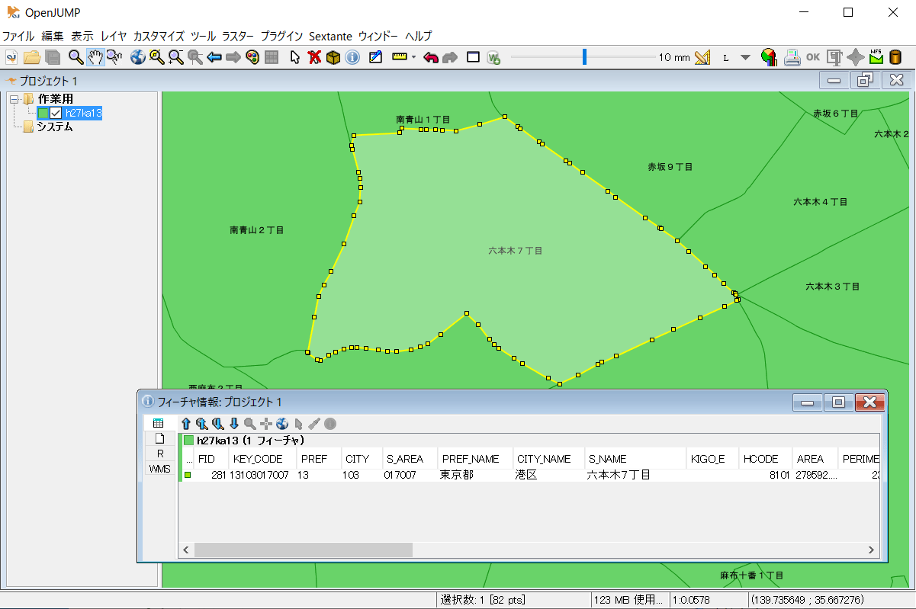Screen dimensions: 916x609
Task: Click the KEY_CODE column header
Action: (262, 459)
